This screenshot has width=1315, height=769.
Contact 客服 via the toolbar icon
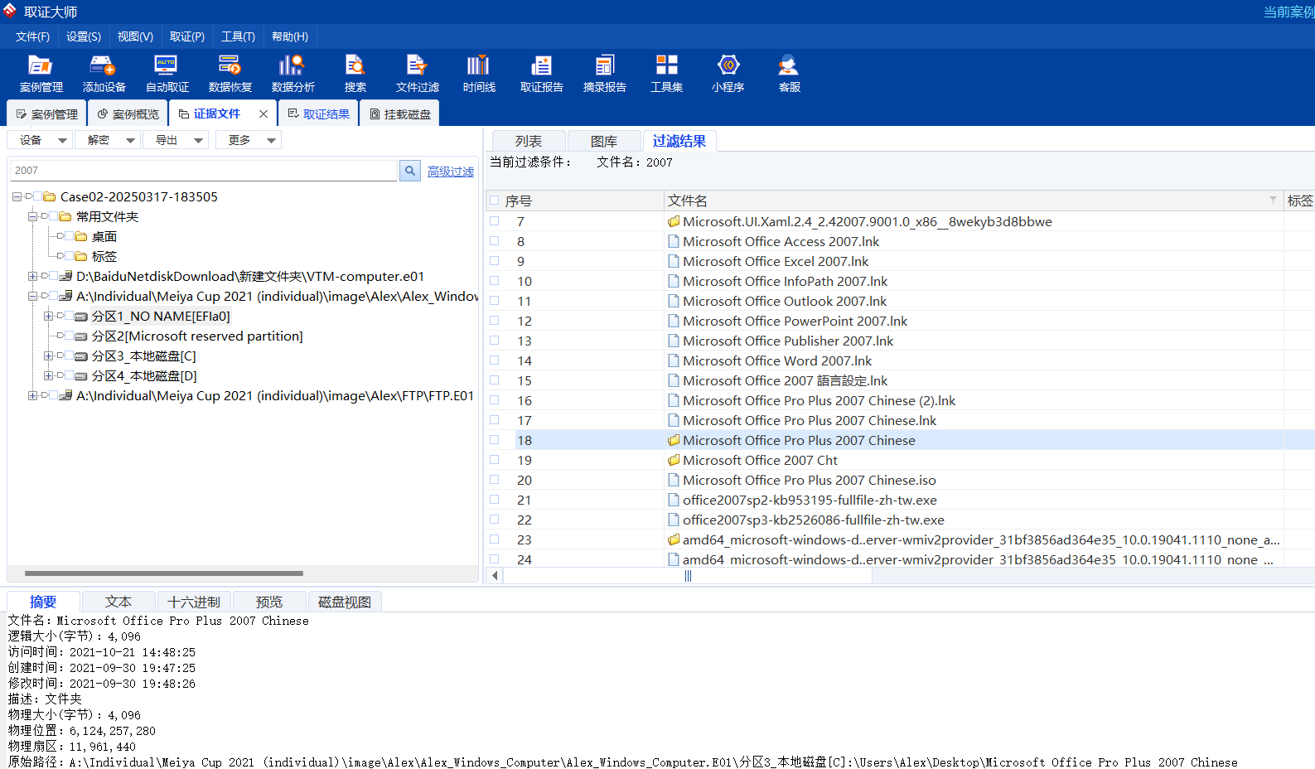click(x=789, y=73)
